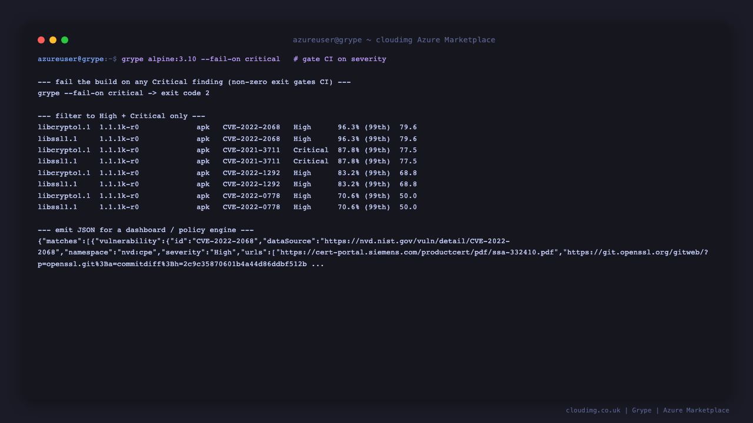
Task: Click the terminal title azureuser@grype ~ cloudimg Azure Marketplace
Action: 394,40
